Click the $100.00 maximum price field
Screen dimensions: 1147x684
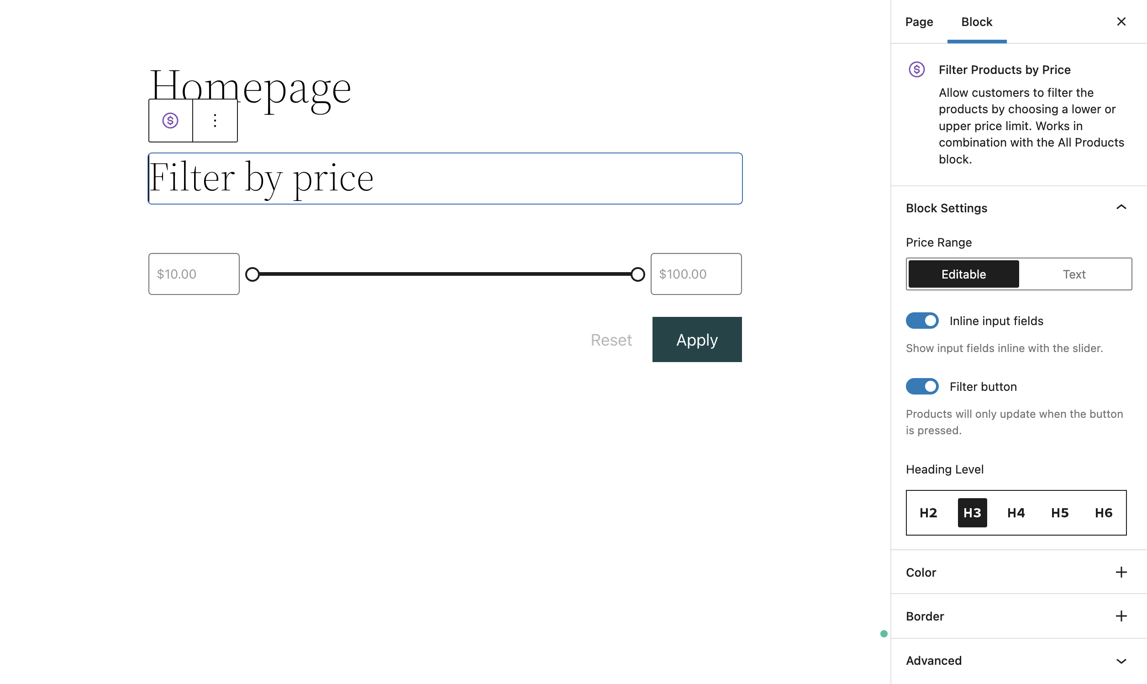point(696,274)
